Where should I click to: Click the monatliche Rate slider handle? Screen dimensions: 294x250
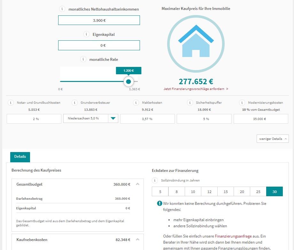(x=128, y=82)
